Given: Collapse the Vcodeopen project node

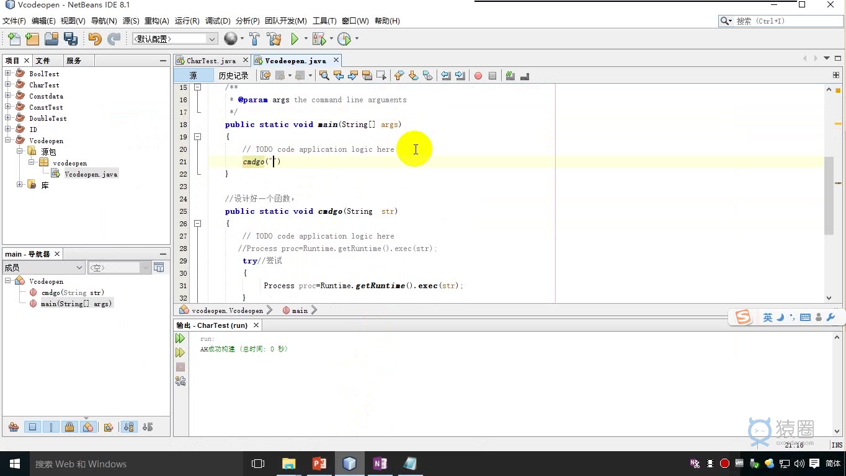Looking at the screenshot, I should [x=9, y=141].
